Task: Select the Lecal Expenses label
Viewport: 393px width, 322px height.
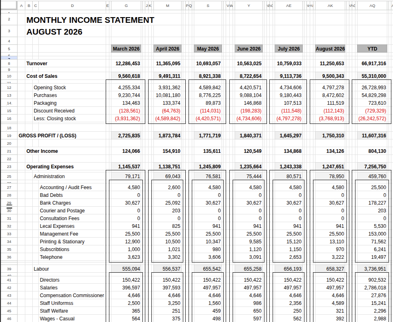Action: point(57,226)
